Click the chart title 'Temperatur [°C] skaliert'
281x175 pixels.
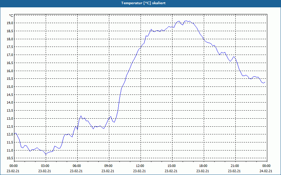coord(143,3)
